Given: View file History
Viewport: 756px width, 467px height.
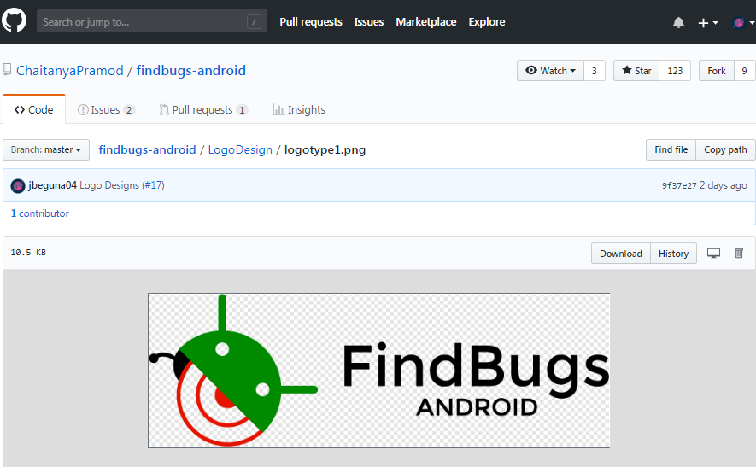Looking at the screenshot, I should pos(673,254).
